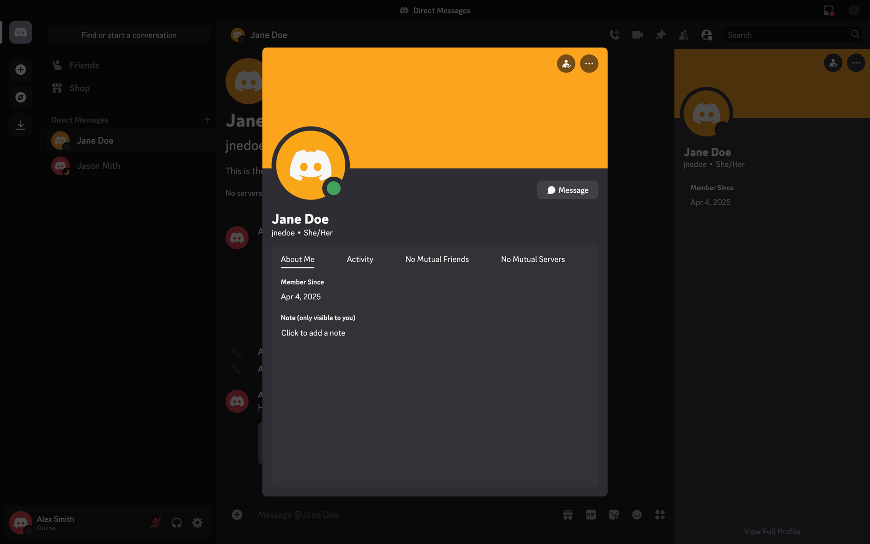Screen dimensions: 870x544
Task: Open the friend options icon in profile popup
Action: pos(566,64)
